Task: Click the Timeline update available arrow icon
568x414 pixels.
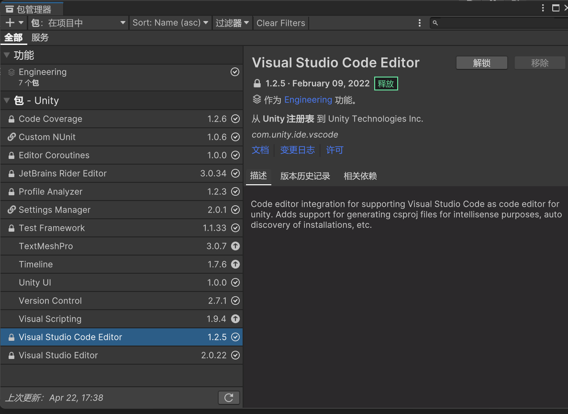Action: (235, 264)
